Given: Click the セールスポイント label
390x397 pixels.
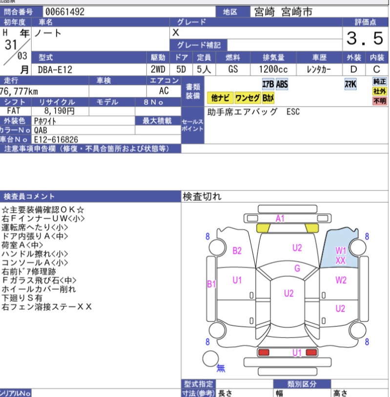Looking at the screenshot, I should point(192,125).
